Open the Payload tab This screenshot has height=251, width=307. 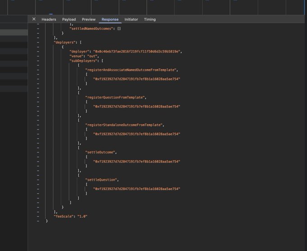pos(69,19)
